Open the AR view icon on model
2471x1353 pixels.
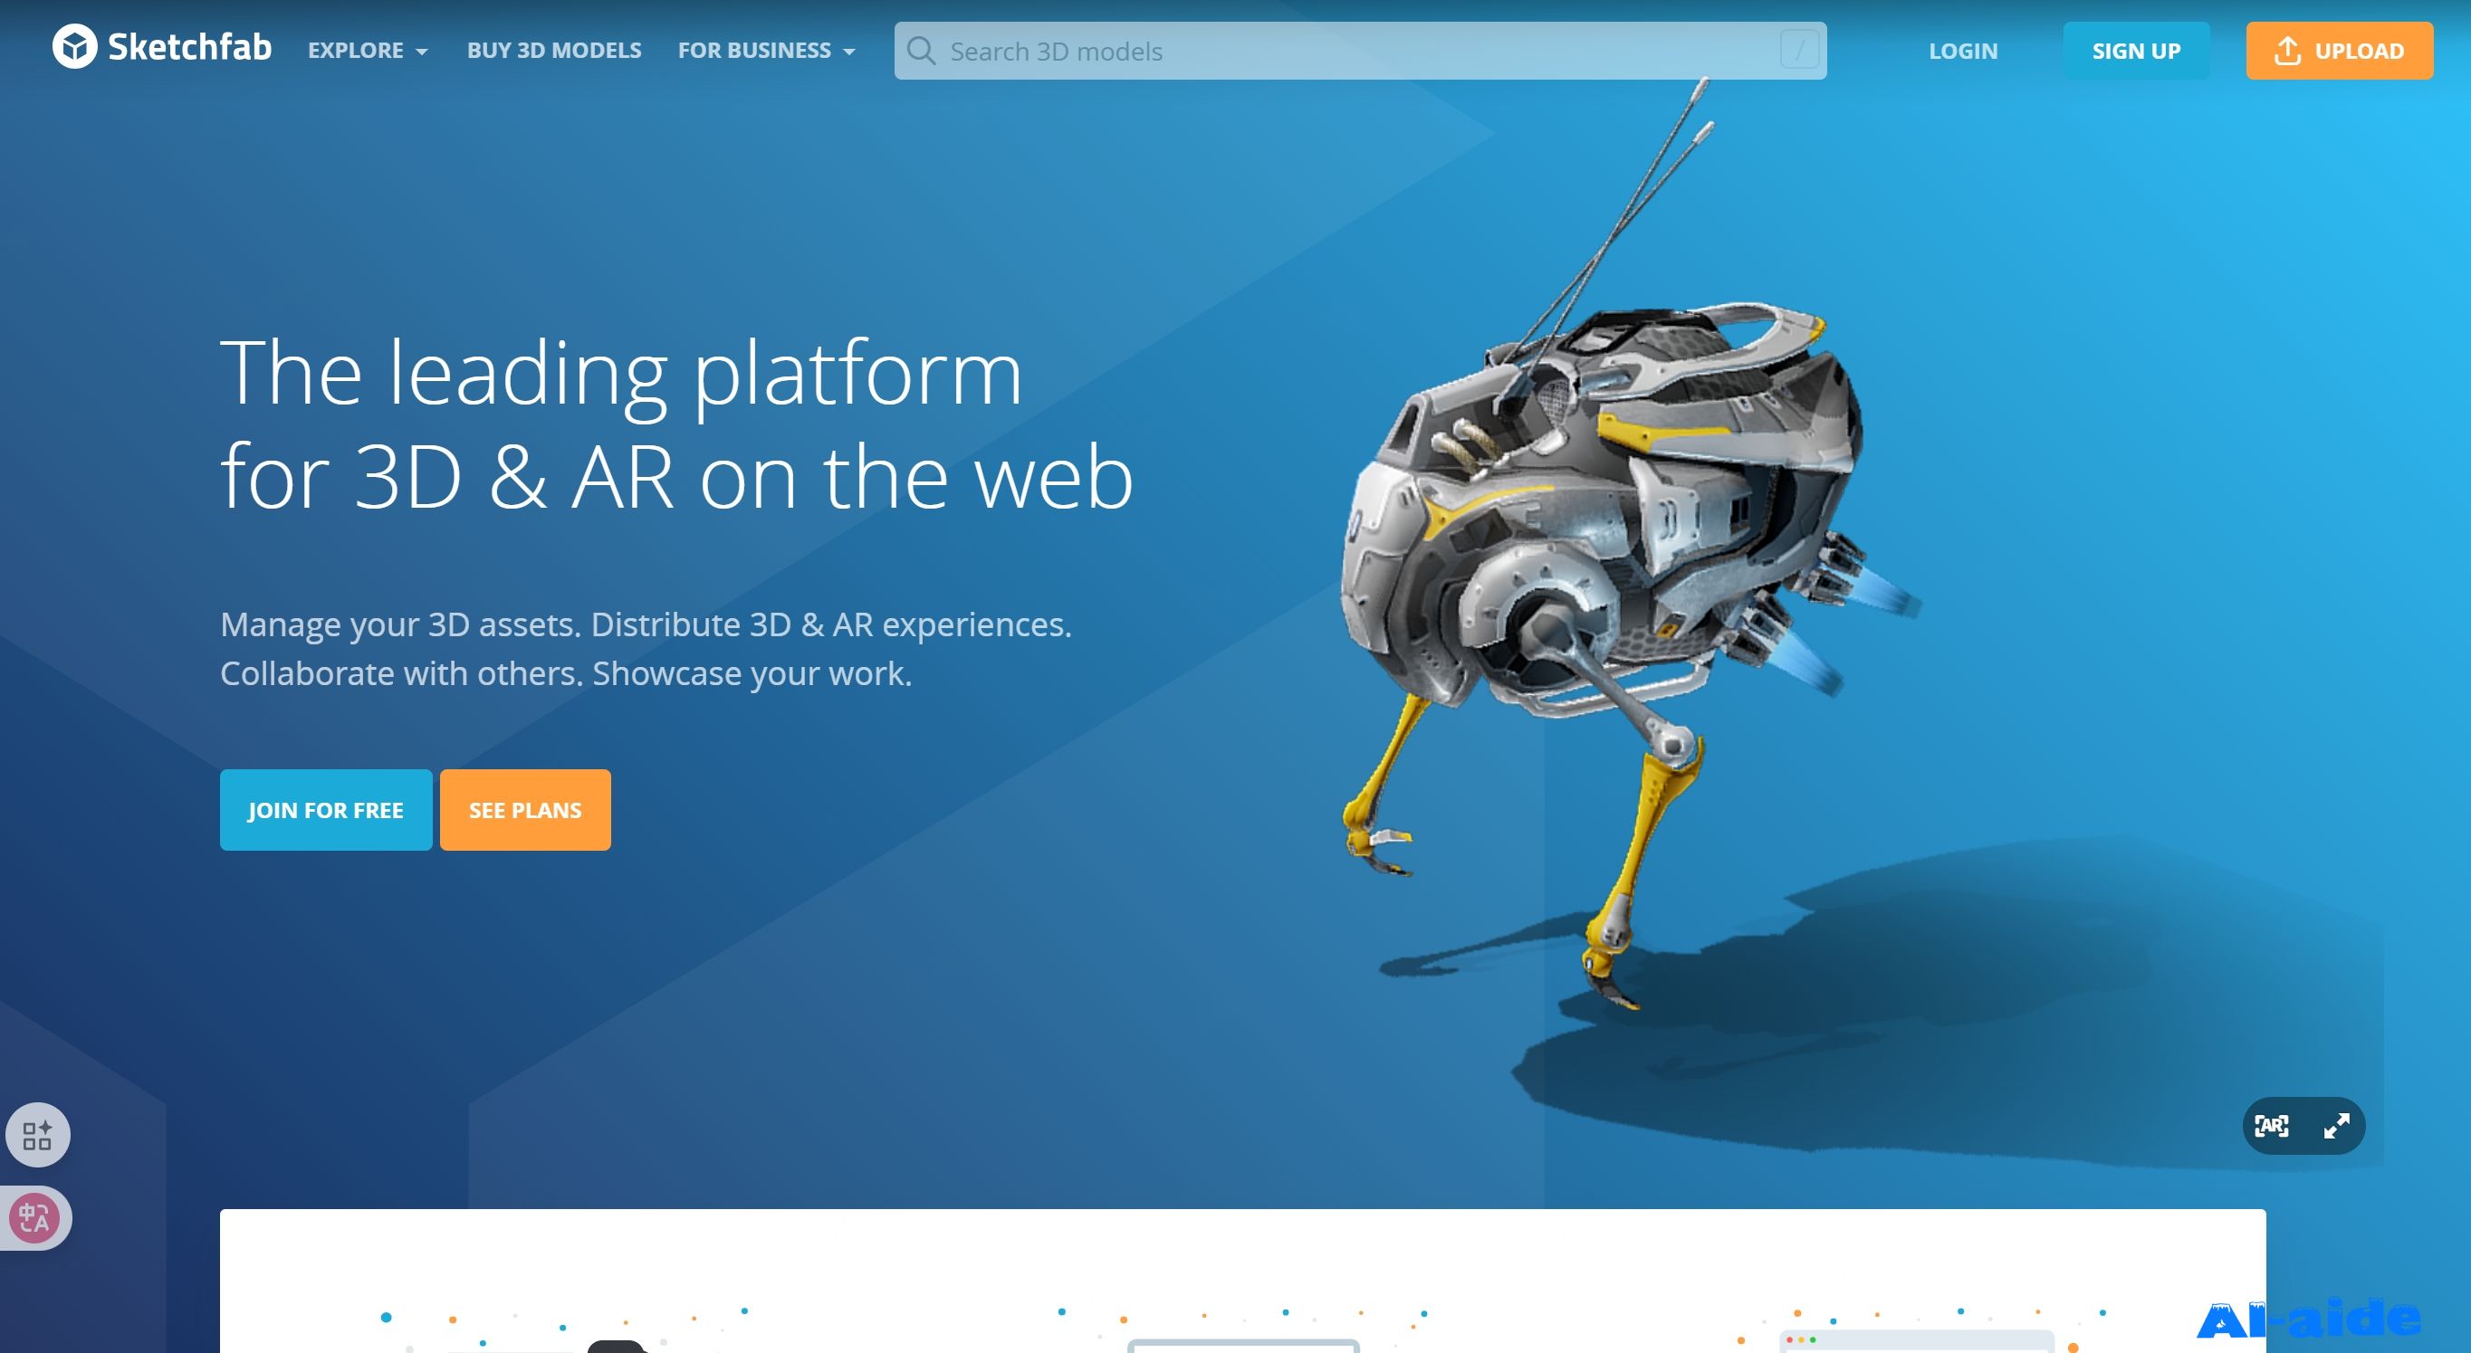coord(2271,1126)
